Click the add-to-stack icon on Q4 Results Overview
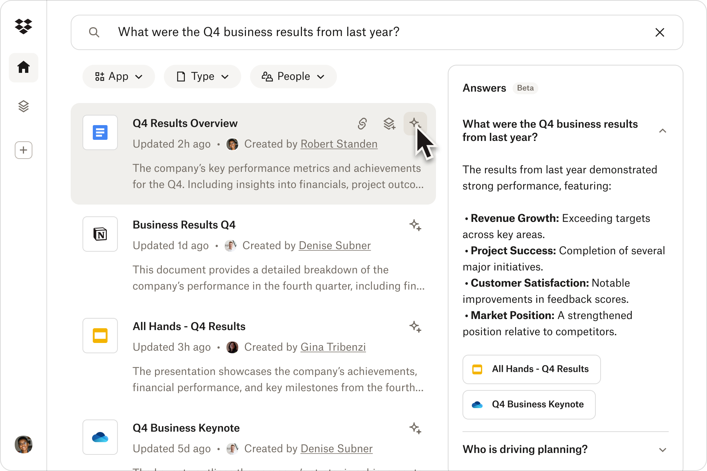 389,124
